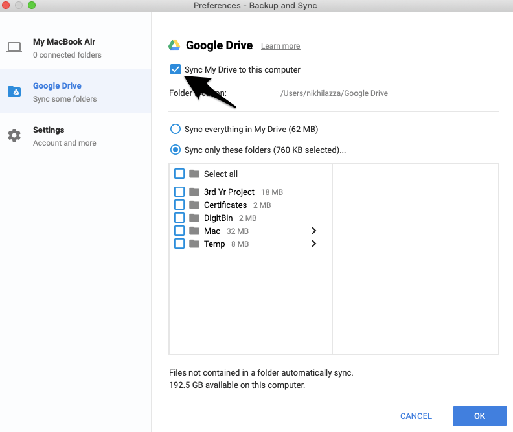Check the Mac folder checkbox

click(x=179, y=231)
